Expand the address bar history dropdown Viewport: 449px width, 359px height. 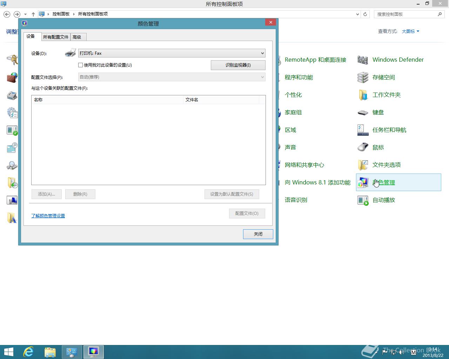tap(357, 14)
